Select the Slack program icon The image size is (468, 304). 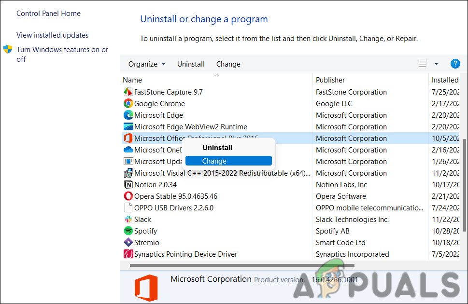pyautogui.click(x=128, y=219)
